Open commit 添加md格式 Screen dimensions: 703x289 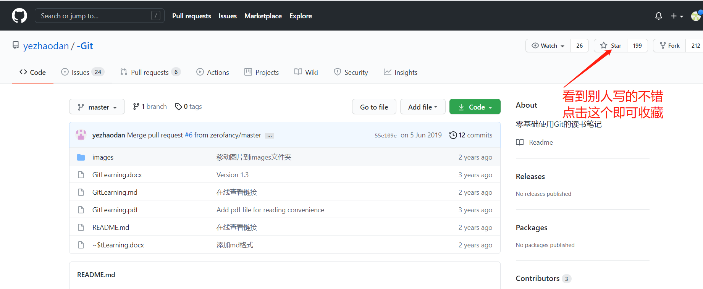click(x=235, y=245)
